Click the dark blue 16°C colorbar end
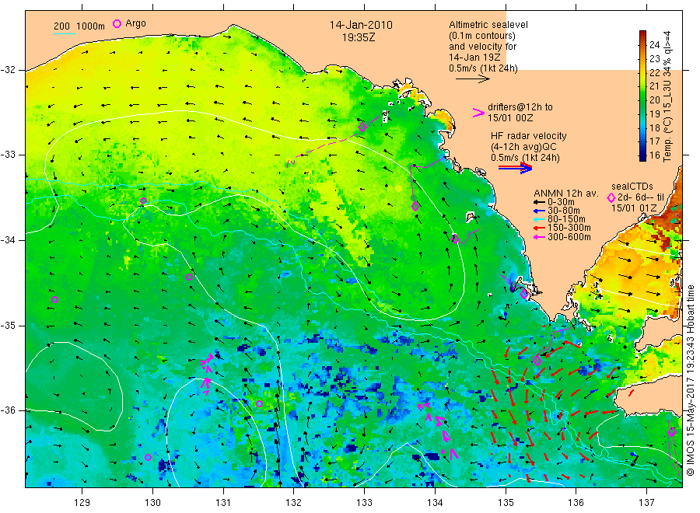700x513 pixels. tap(643, 157)
